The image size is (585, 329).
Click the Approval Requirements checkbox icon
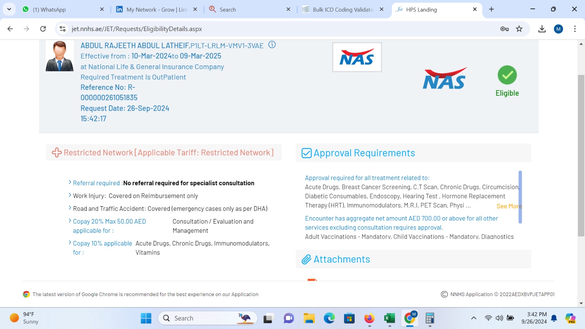point(306,153)
